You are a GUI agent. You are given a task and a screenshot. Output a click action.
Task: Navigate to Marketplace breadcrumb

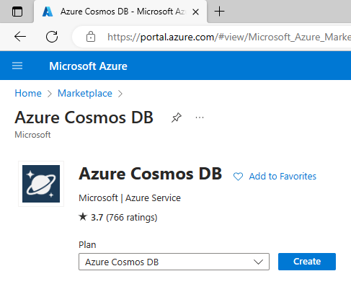coord(85,93)
